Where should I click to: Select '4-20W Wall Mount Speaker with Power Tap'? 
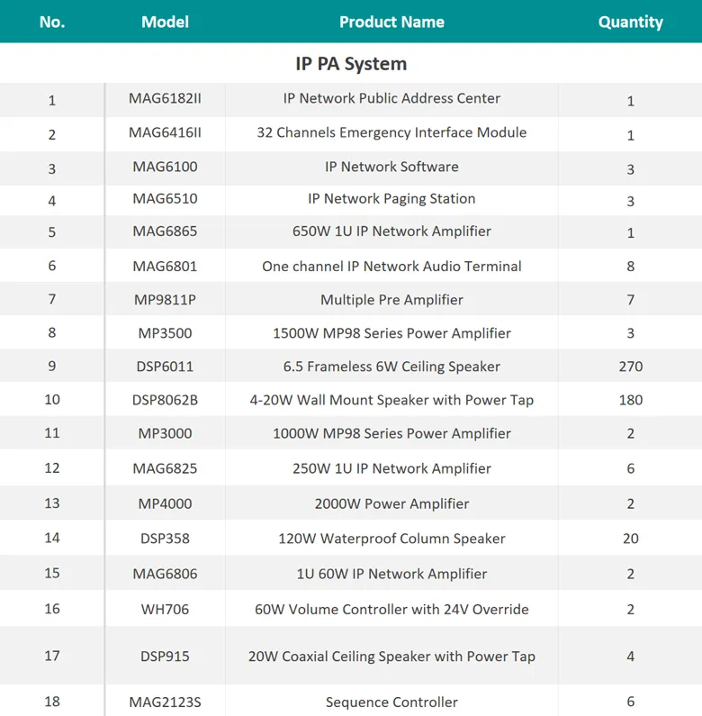pyautogui.click(x=391, y=400)
